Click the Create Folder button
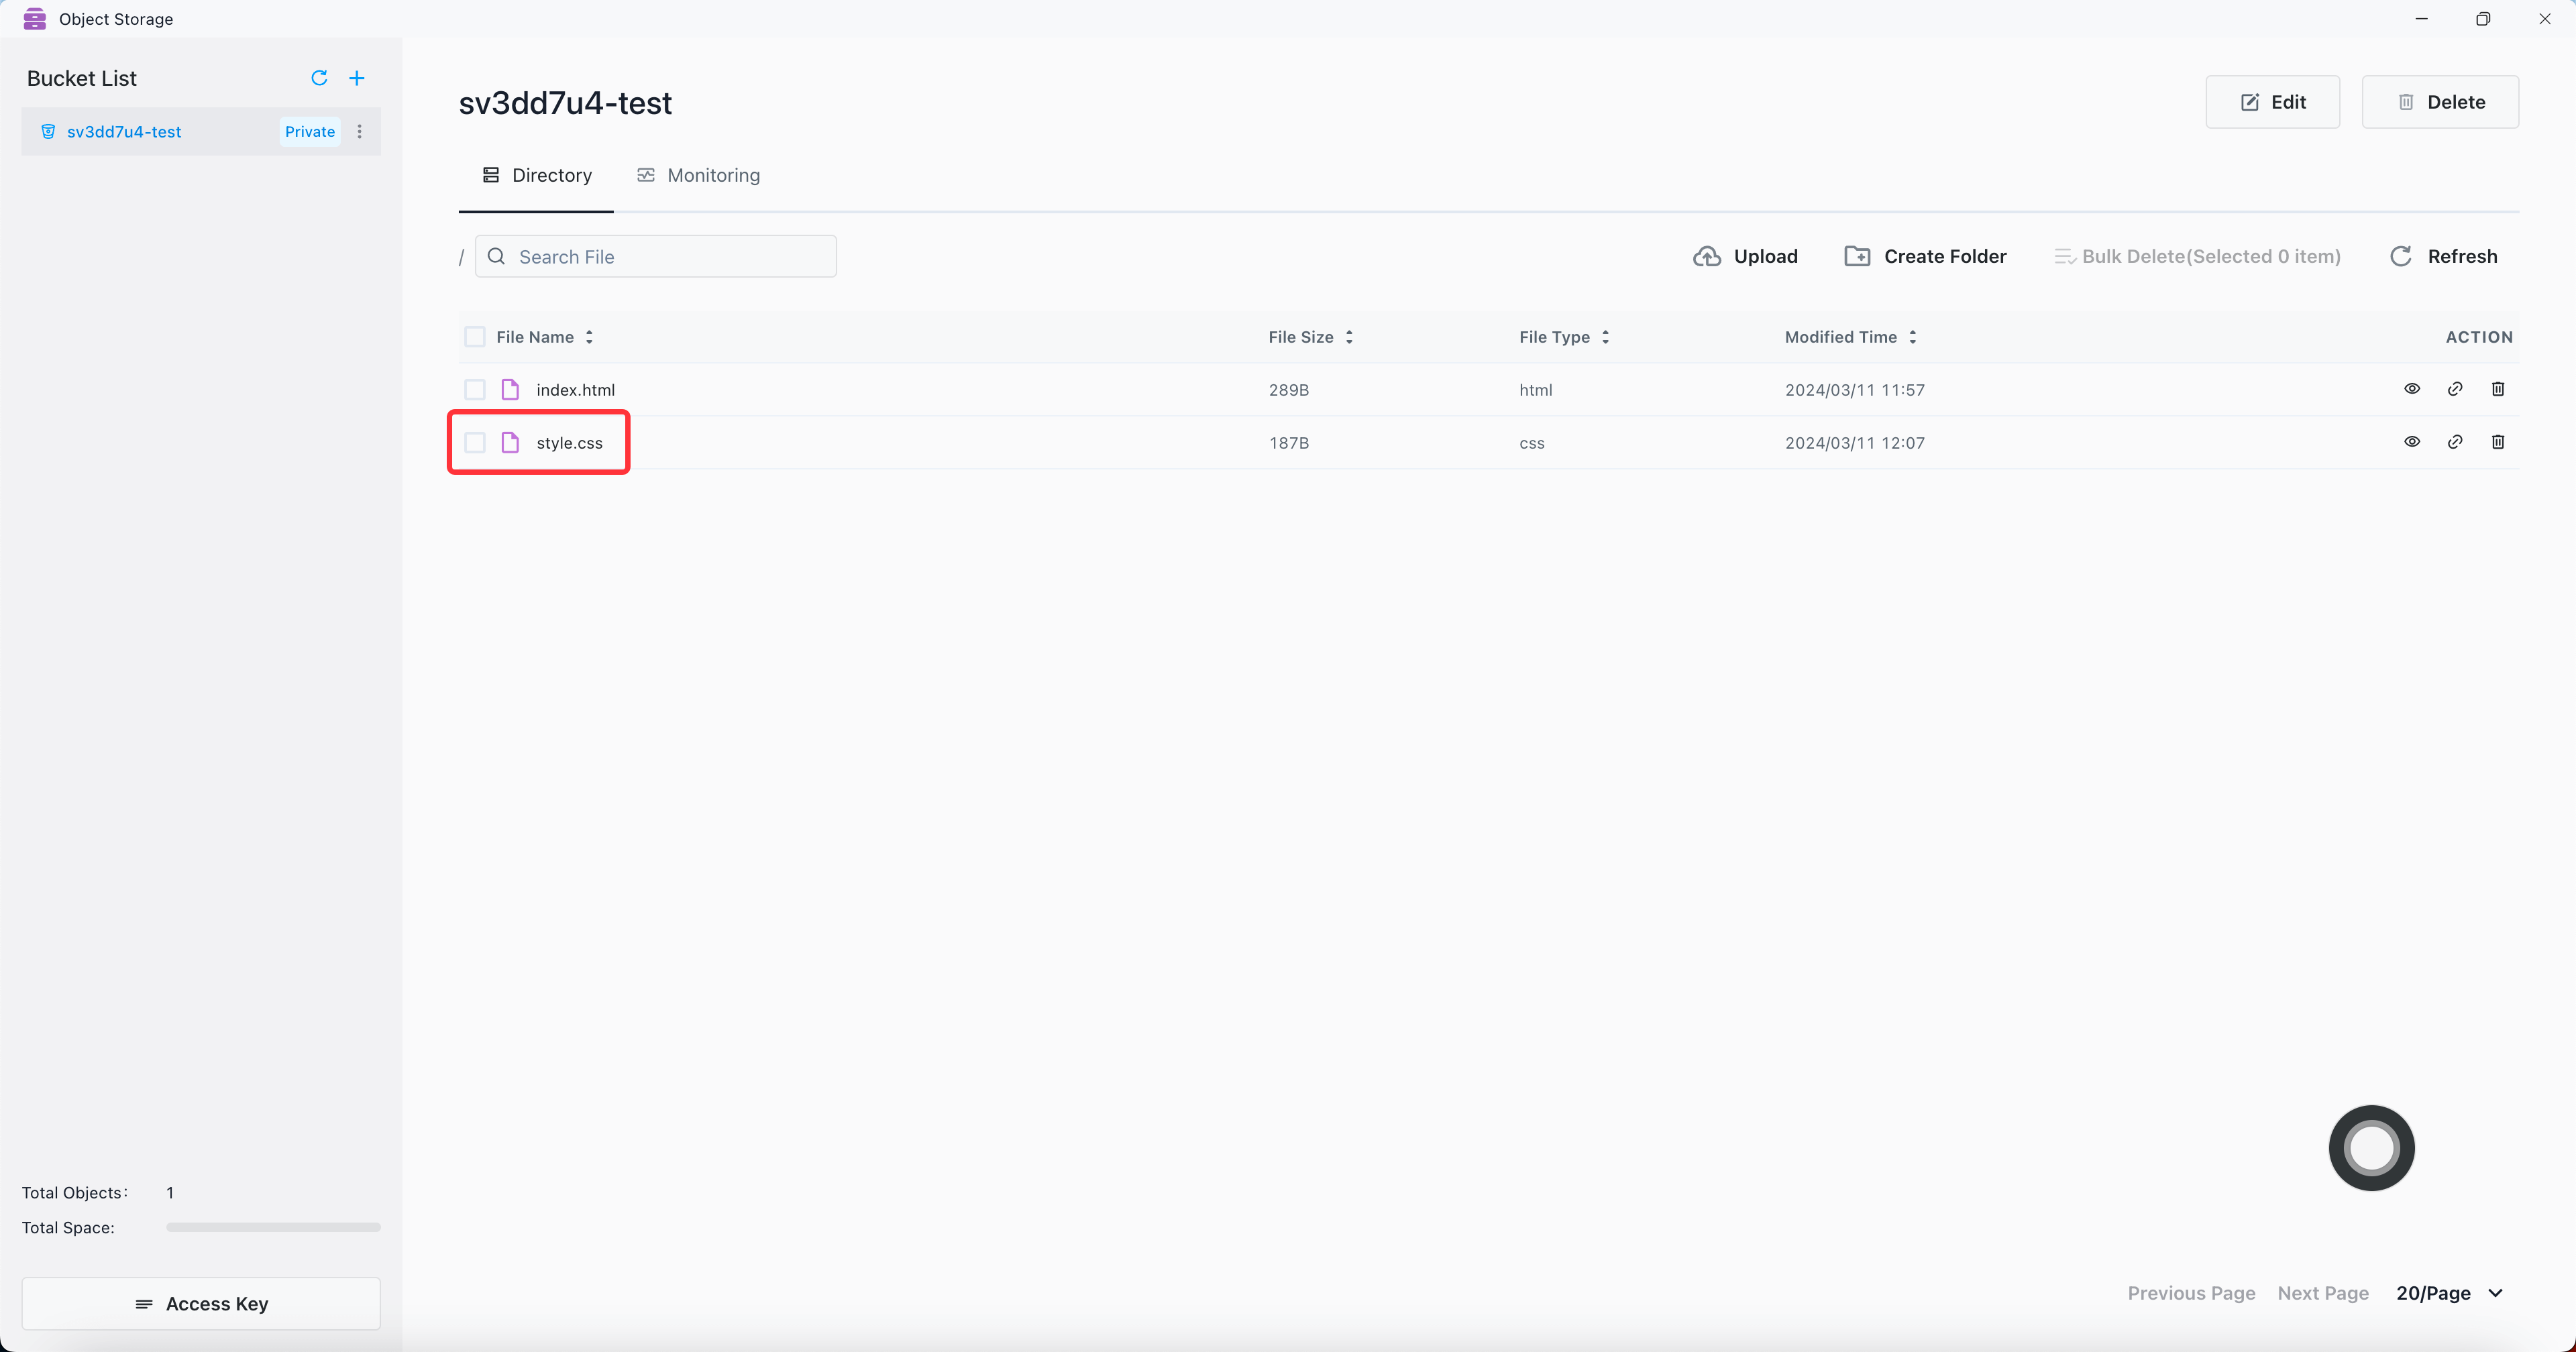Screen dimensions: 2576x1352 coord(1925,256)
